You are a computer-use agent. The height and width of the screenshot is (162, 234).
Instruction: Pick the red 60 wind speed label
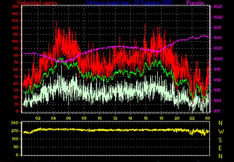(x=16, y=69)
